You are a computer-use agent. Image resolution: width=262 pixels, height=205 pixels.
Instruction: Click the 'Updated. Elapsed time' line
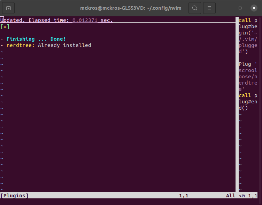[x=56, y=20]
